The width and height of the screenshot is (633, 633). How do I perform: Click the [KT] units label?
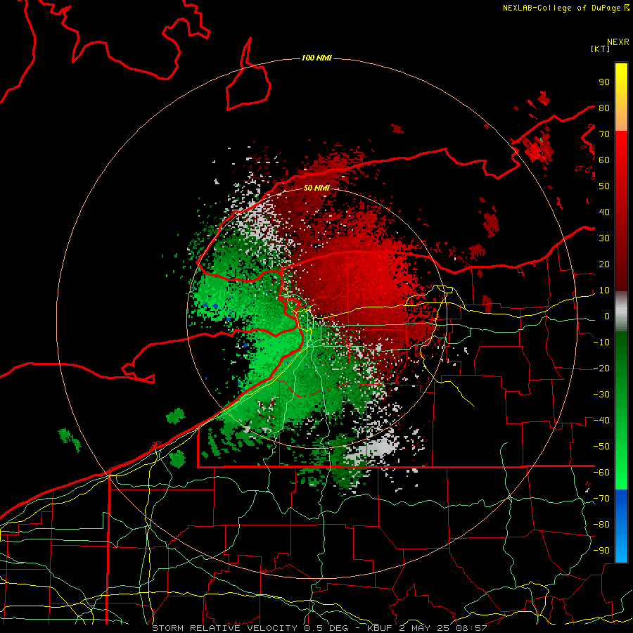(601, 49)
